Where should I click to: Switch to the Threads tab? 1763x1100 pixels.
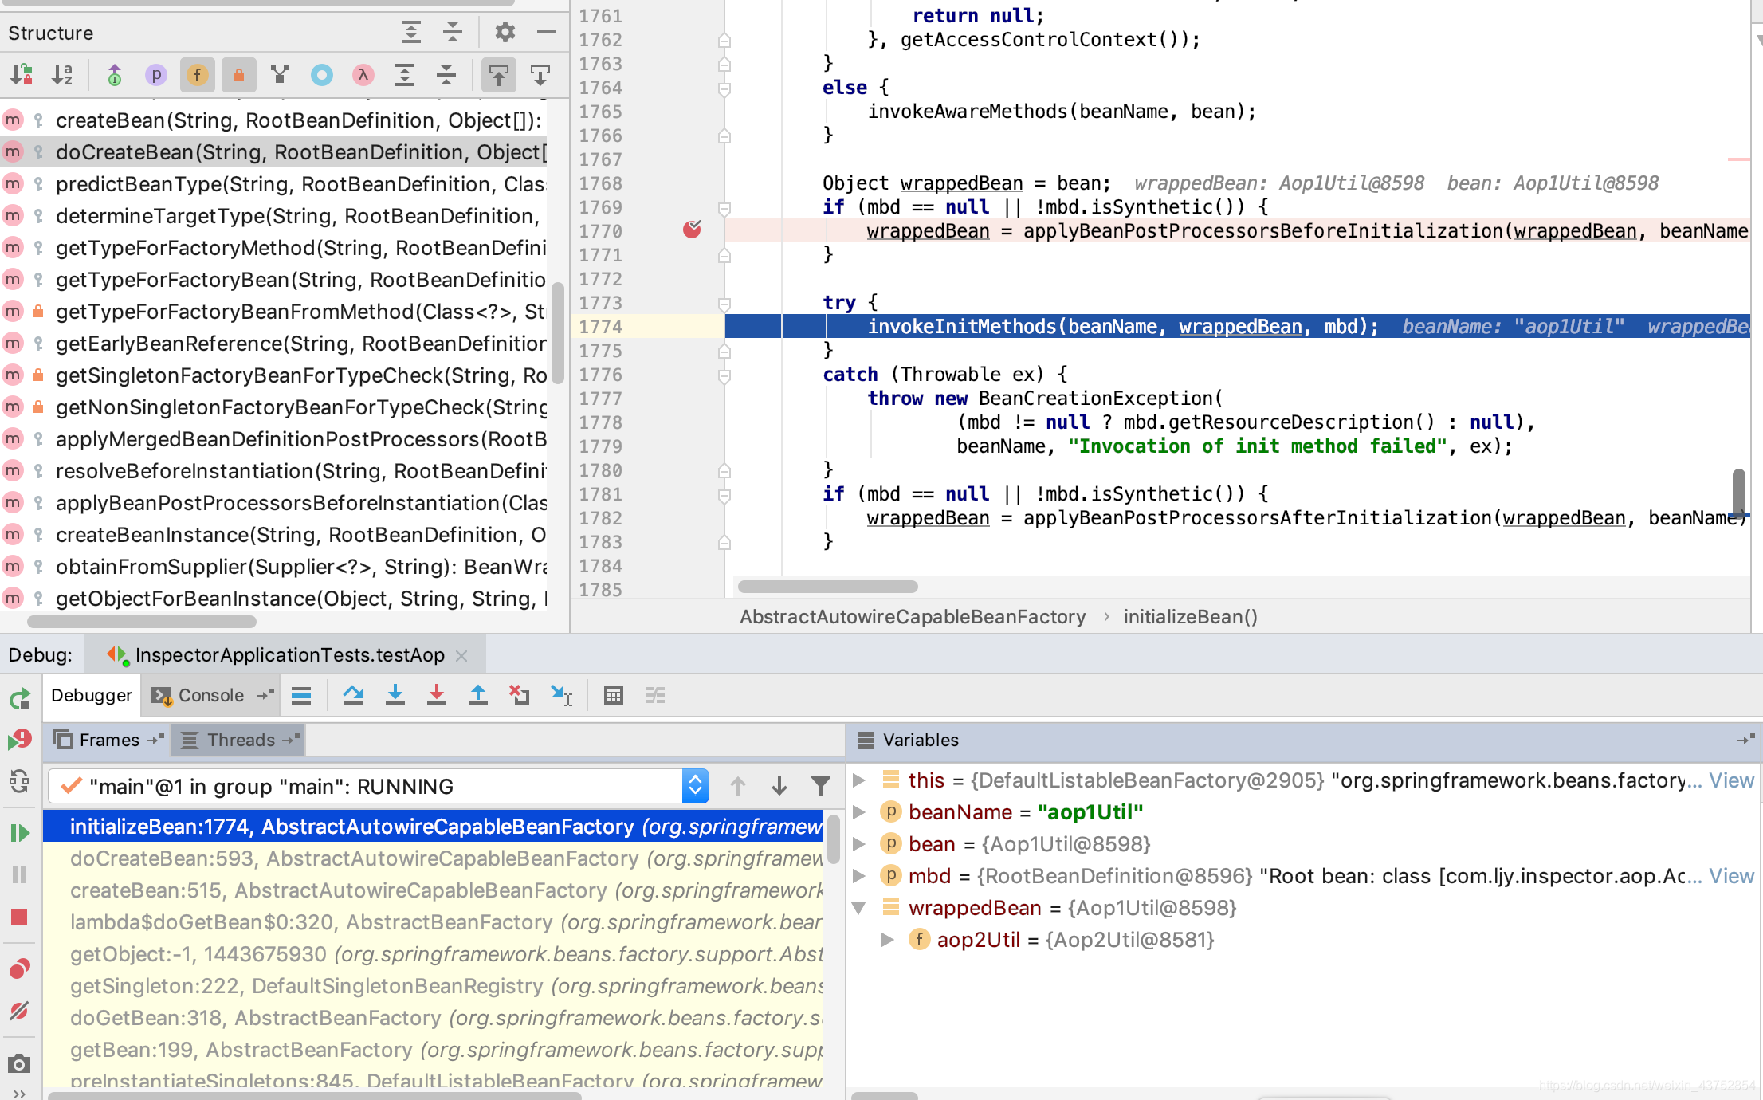pyautogui.click(x=240, y=740)
